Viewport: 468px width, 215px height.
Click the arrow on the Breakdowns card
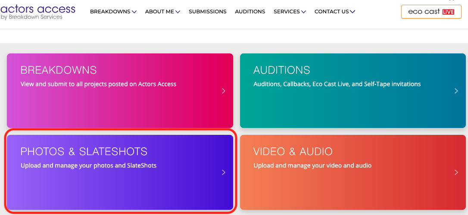224,91
